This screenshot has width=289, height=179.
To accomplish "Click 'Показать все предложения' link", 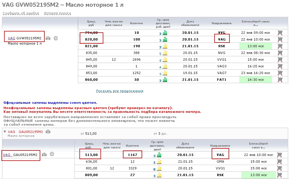I will click(120, 91).
